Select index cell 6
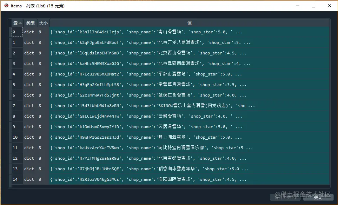The image size is (338, 205). 17,95
